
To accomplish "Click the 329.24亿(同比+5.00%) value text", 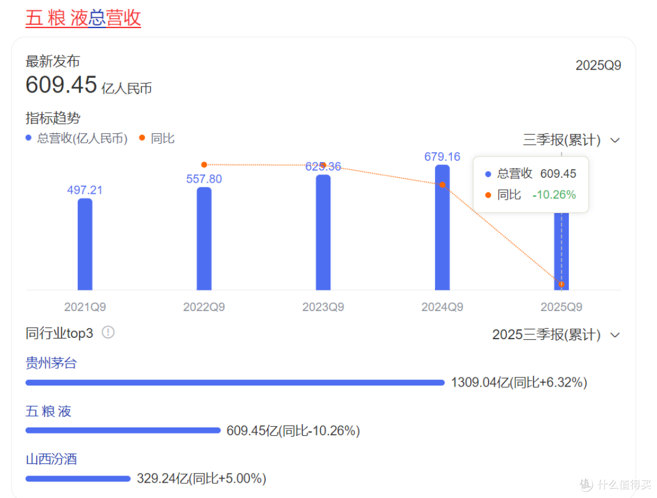I will 201,479.
